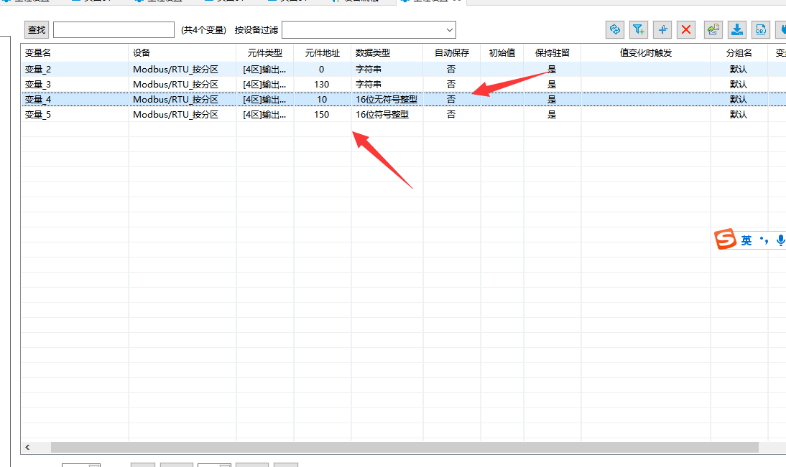Screen dimensions: 786x467
Task: Click element type cell in 变量_4 row
Action: [x=264, y=100]
